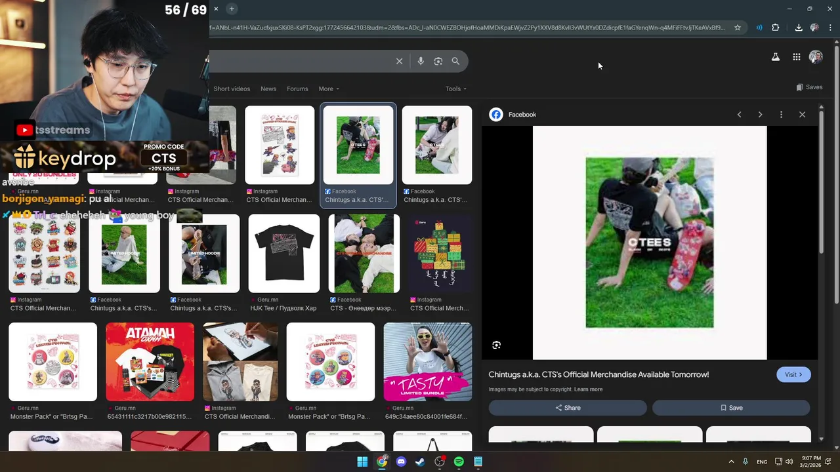Click the magnifier search button
Viewport: 840px width, 472px height.
coord(455,61)
